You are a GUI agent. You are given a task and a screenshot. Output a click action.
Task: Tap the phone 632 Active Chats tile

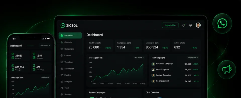pos(41,67)
